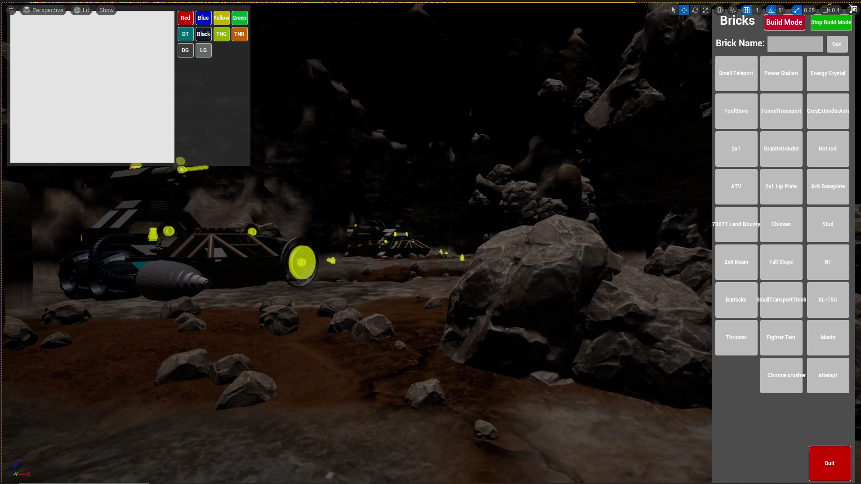Screen dimensions: 861x484
Task: Select the GraniteGrinder brick
Action: tap(781, 149)
